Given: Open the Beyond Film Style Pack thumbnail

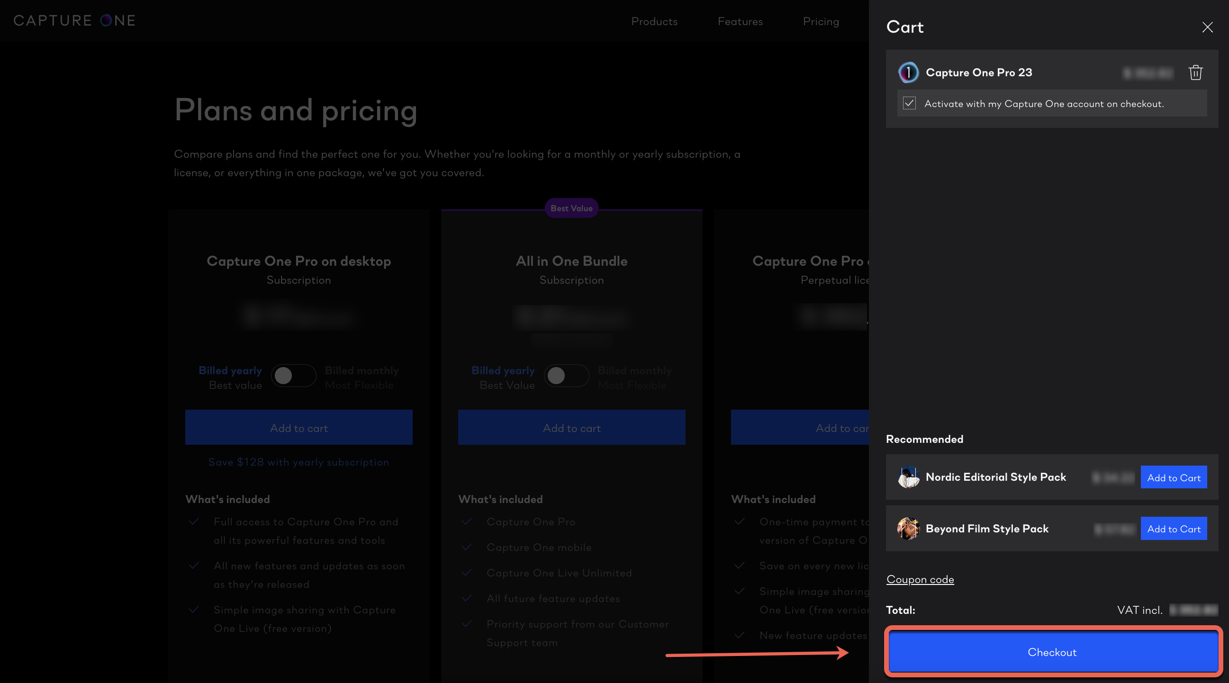Looking at the screenshot, I should [x=908, y=529].
